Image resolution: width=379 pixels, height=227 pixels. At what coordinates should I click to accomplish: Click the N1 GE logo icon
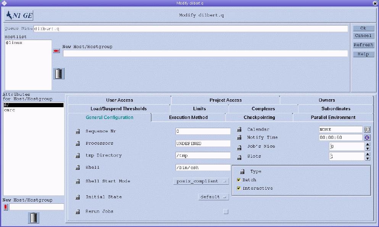tap(19, 16)
